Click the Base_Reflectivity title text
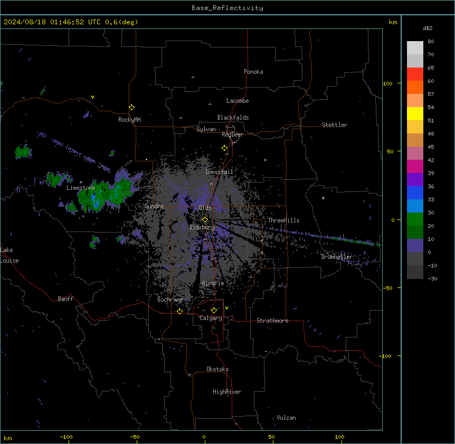The height and width of the screenshot is (444, 455). (x=228, y=8)
